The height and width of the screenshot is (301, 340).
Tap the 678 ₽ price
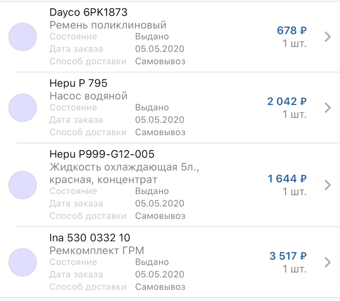[x=291, y=31]
